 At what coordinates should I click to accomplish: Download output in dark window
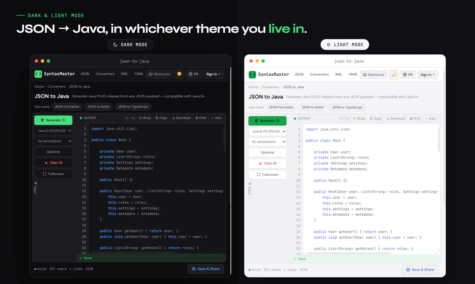(x=181, y=118)
